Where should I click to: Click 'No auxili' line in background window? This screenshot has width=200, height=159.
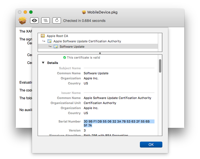[26, 110]
